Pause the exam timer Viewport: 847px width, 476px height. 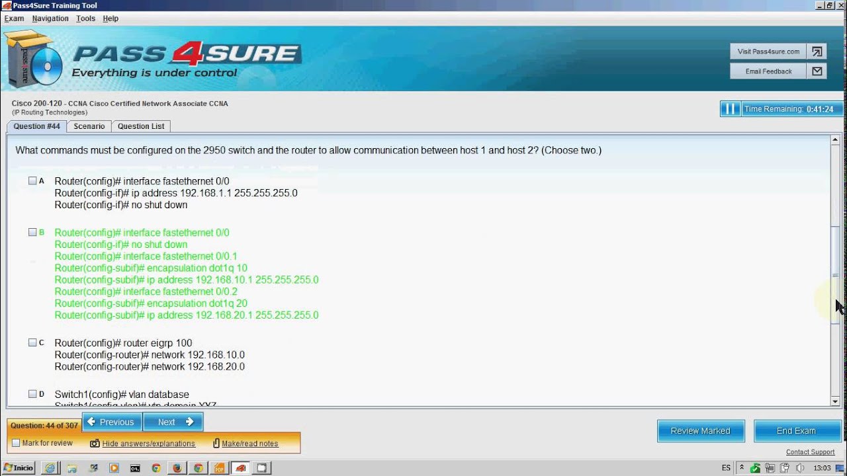[731, 109]
